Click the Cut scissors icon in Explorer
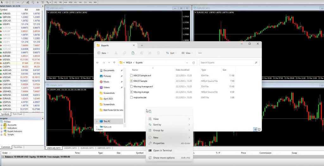The image size is (324, 166). 116,53
